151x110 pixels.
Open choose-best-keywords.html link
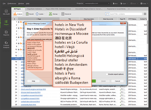31,92
